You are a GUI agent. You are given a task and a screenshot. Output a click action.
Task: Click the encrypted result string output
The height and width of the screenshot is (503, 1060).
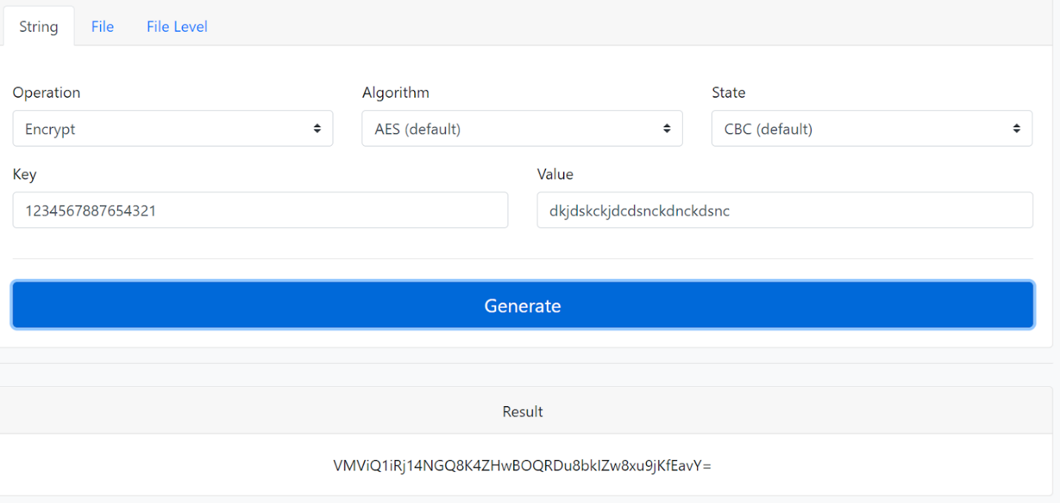tap(522, 465)
